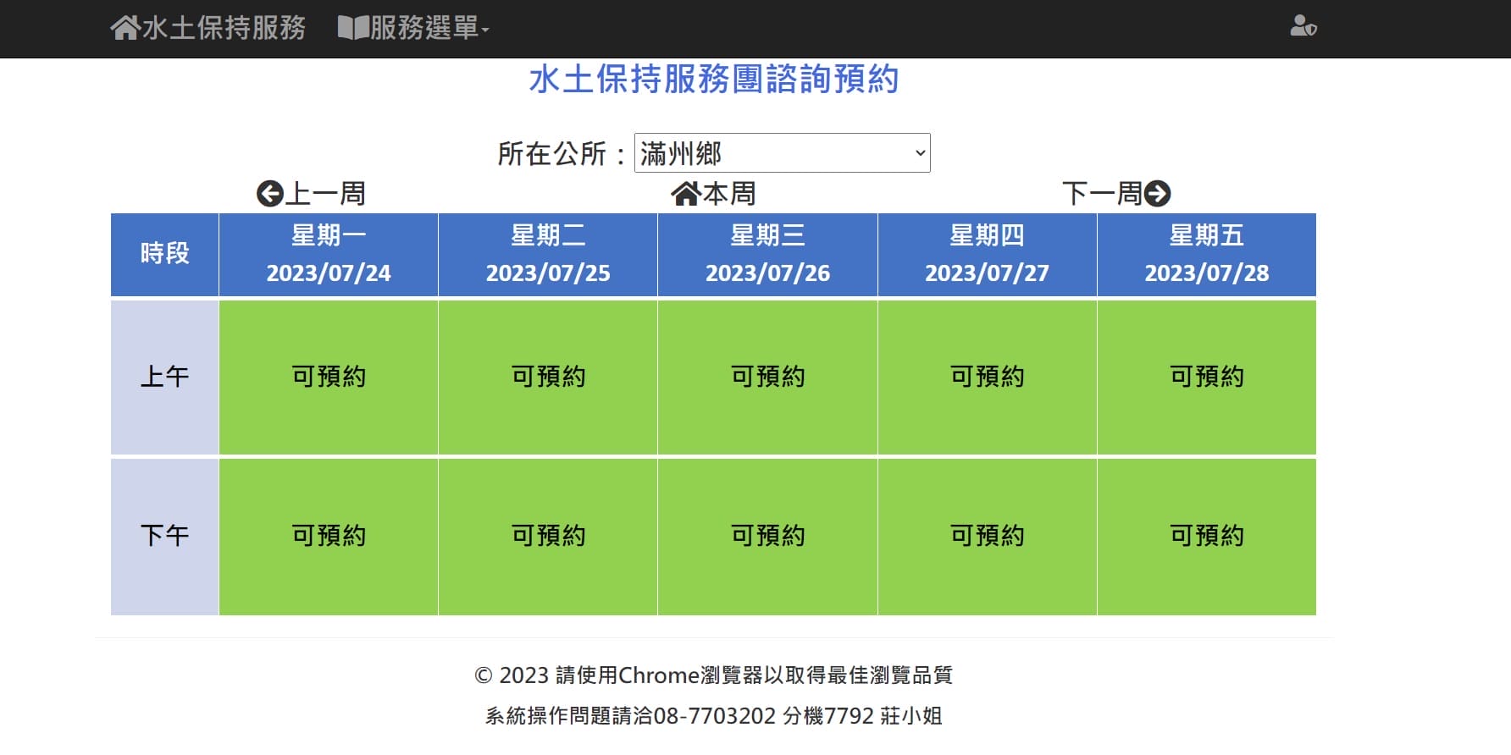Reserve Friday 07/28 morning slot
This screenshot has height=755, width=1511.
coord(1206,377)
